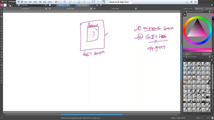
Task: Click send Ctrl+Alt+Del VMware icon
Action: pyautogui.click(x=65, y=2)
